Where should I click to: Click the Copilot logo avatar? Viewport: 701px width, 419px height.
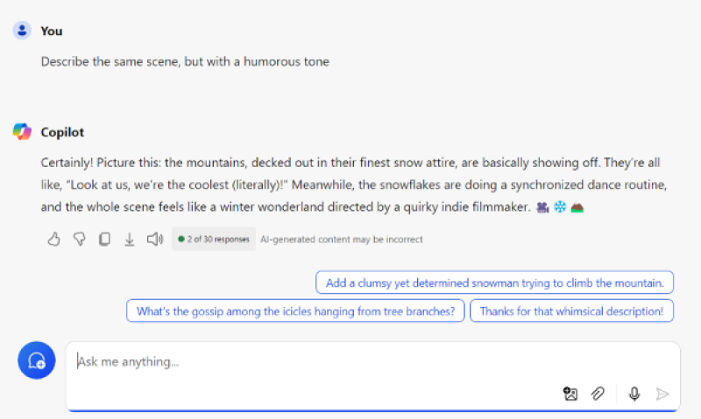click(x=22, y=131)
